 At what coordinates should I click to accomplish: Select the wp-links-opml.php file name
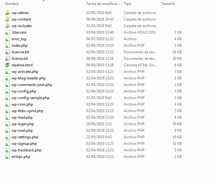click(27, 111)
